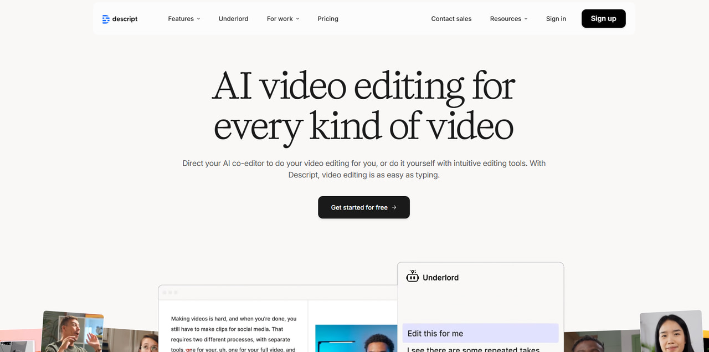This screenshot has height=352, width=709.
Task: Click the video preview with blue background
Action: click(356, 339)
